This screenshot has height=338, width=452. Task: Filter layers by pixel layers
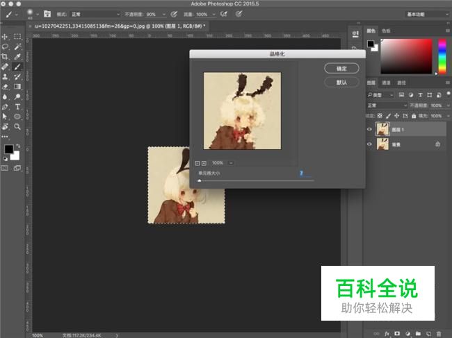point(401,94)
